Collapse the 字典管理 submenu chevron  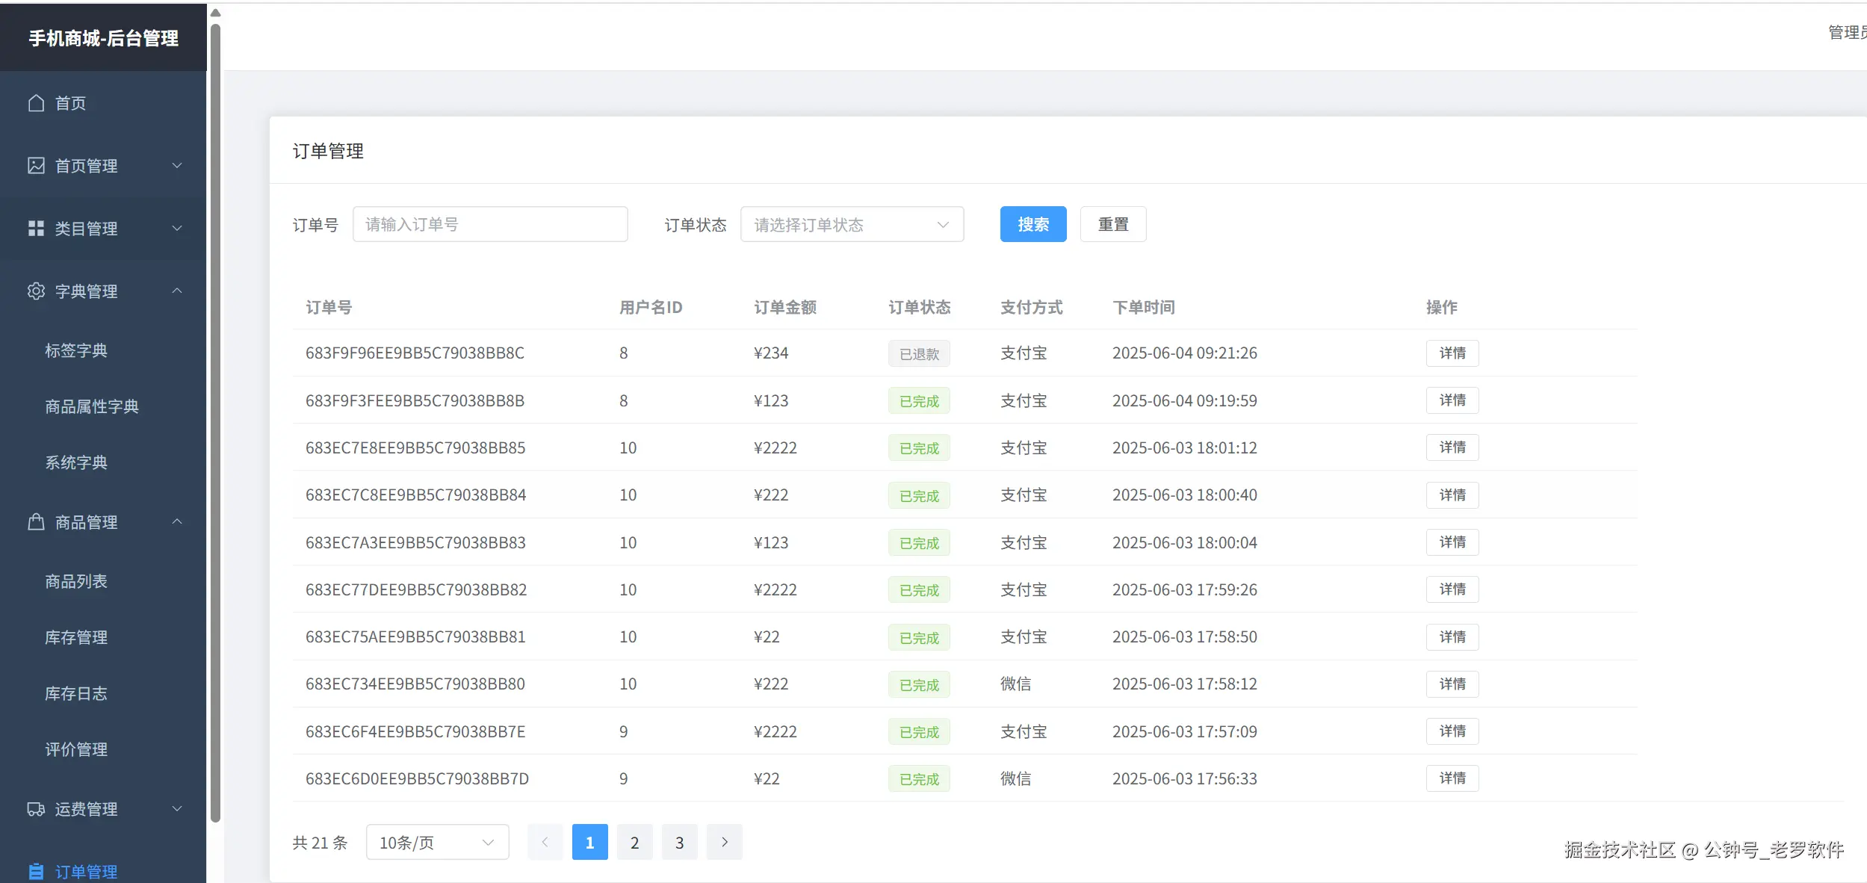[177, 291]
